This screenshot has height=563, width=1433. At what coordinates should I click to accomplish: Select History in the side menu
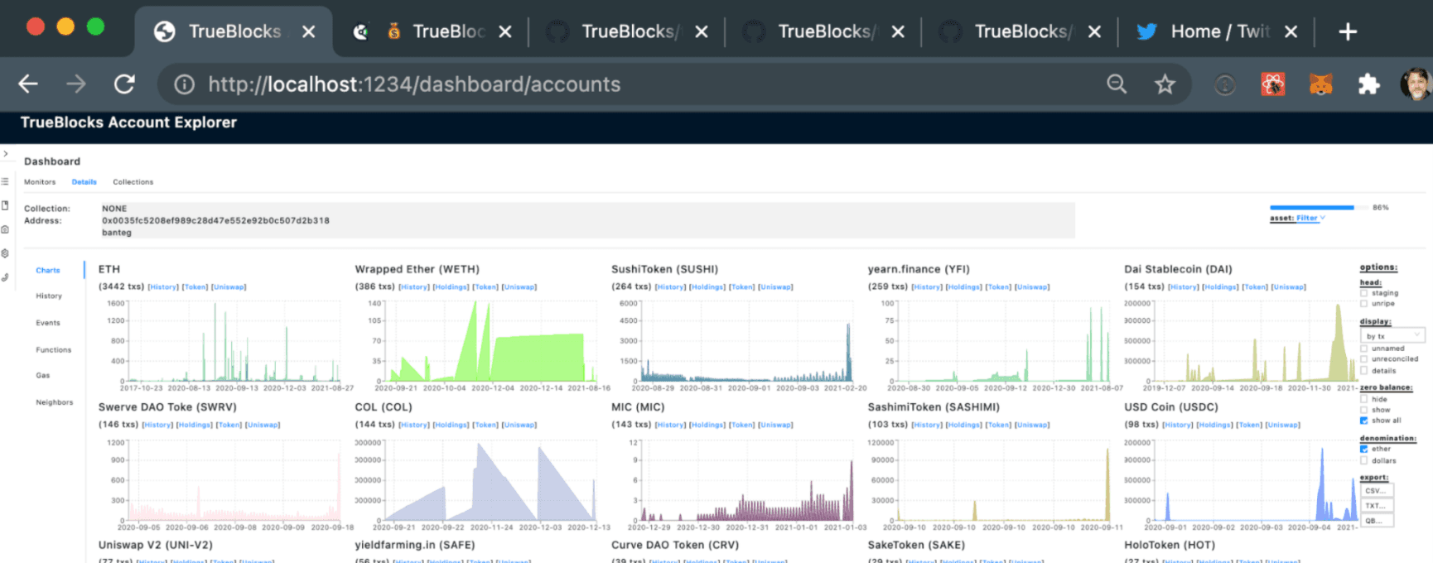(x=49, y=296)
